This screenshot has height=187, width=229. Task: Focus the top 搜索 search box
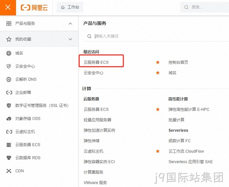(204, 7)
